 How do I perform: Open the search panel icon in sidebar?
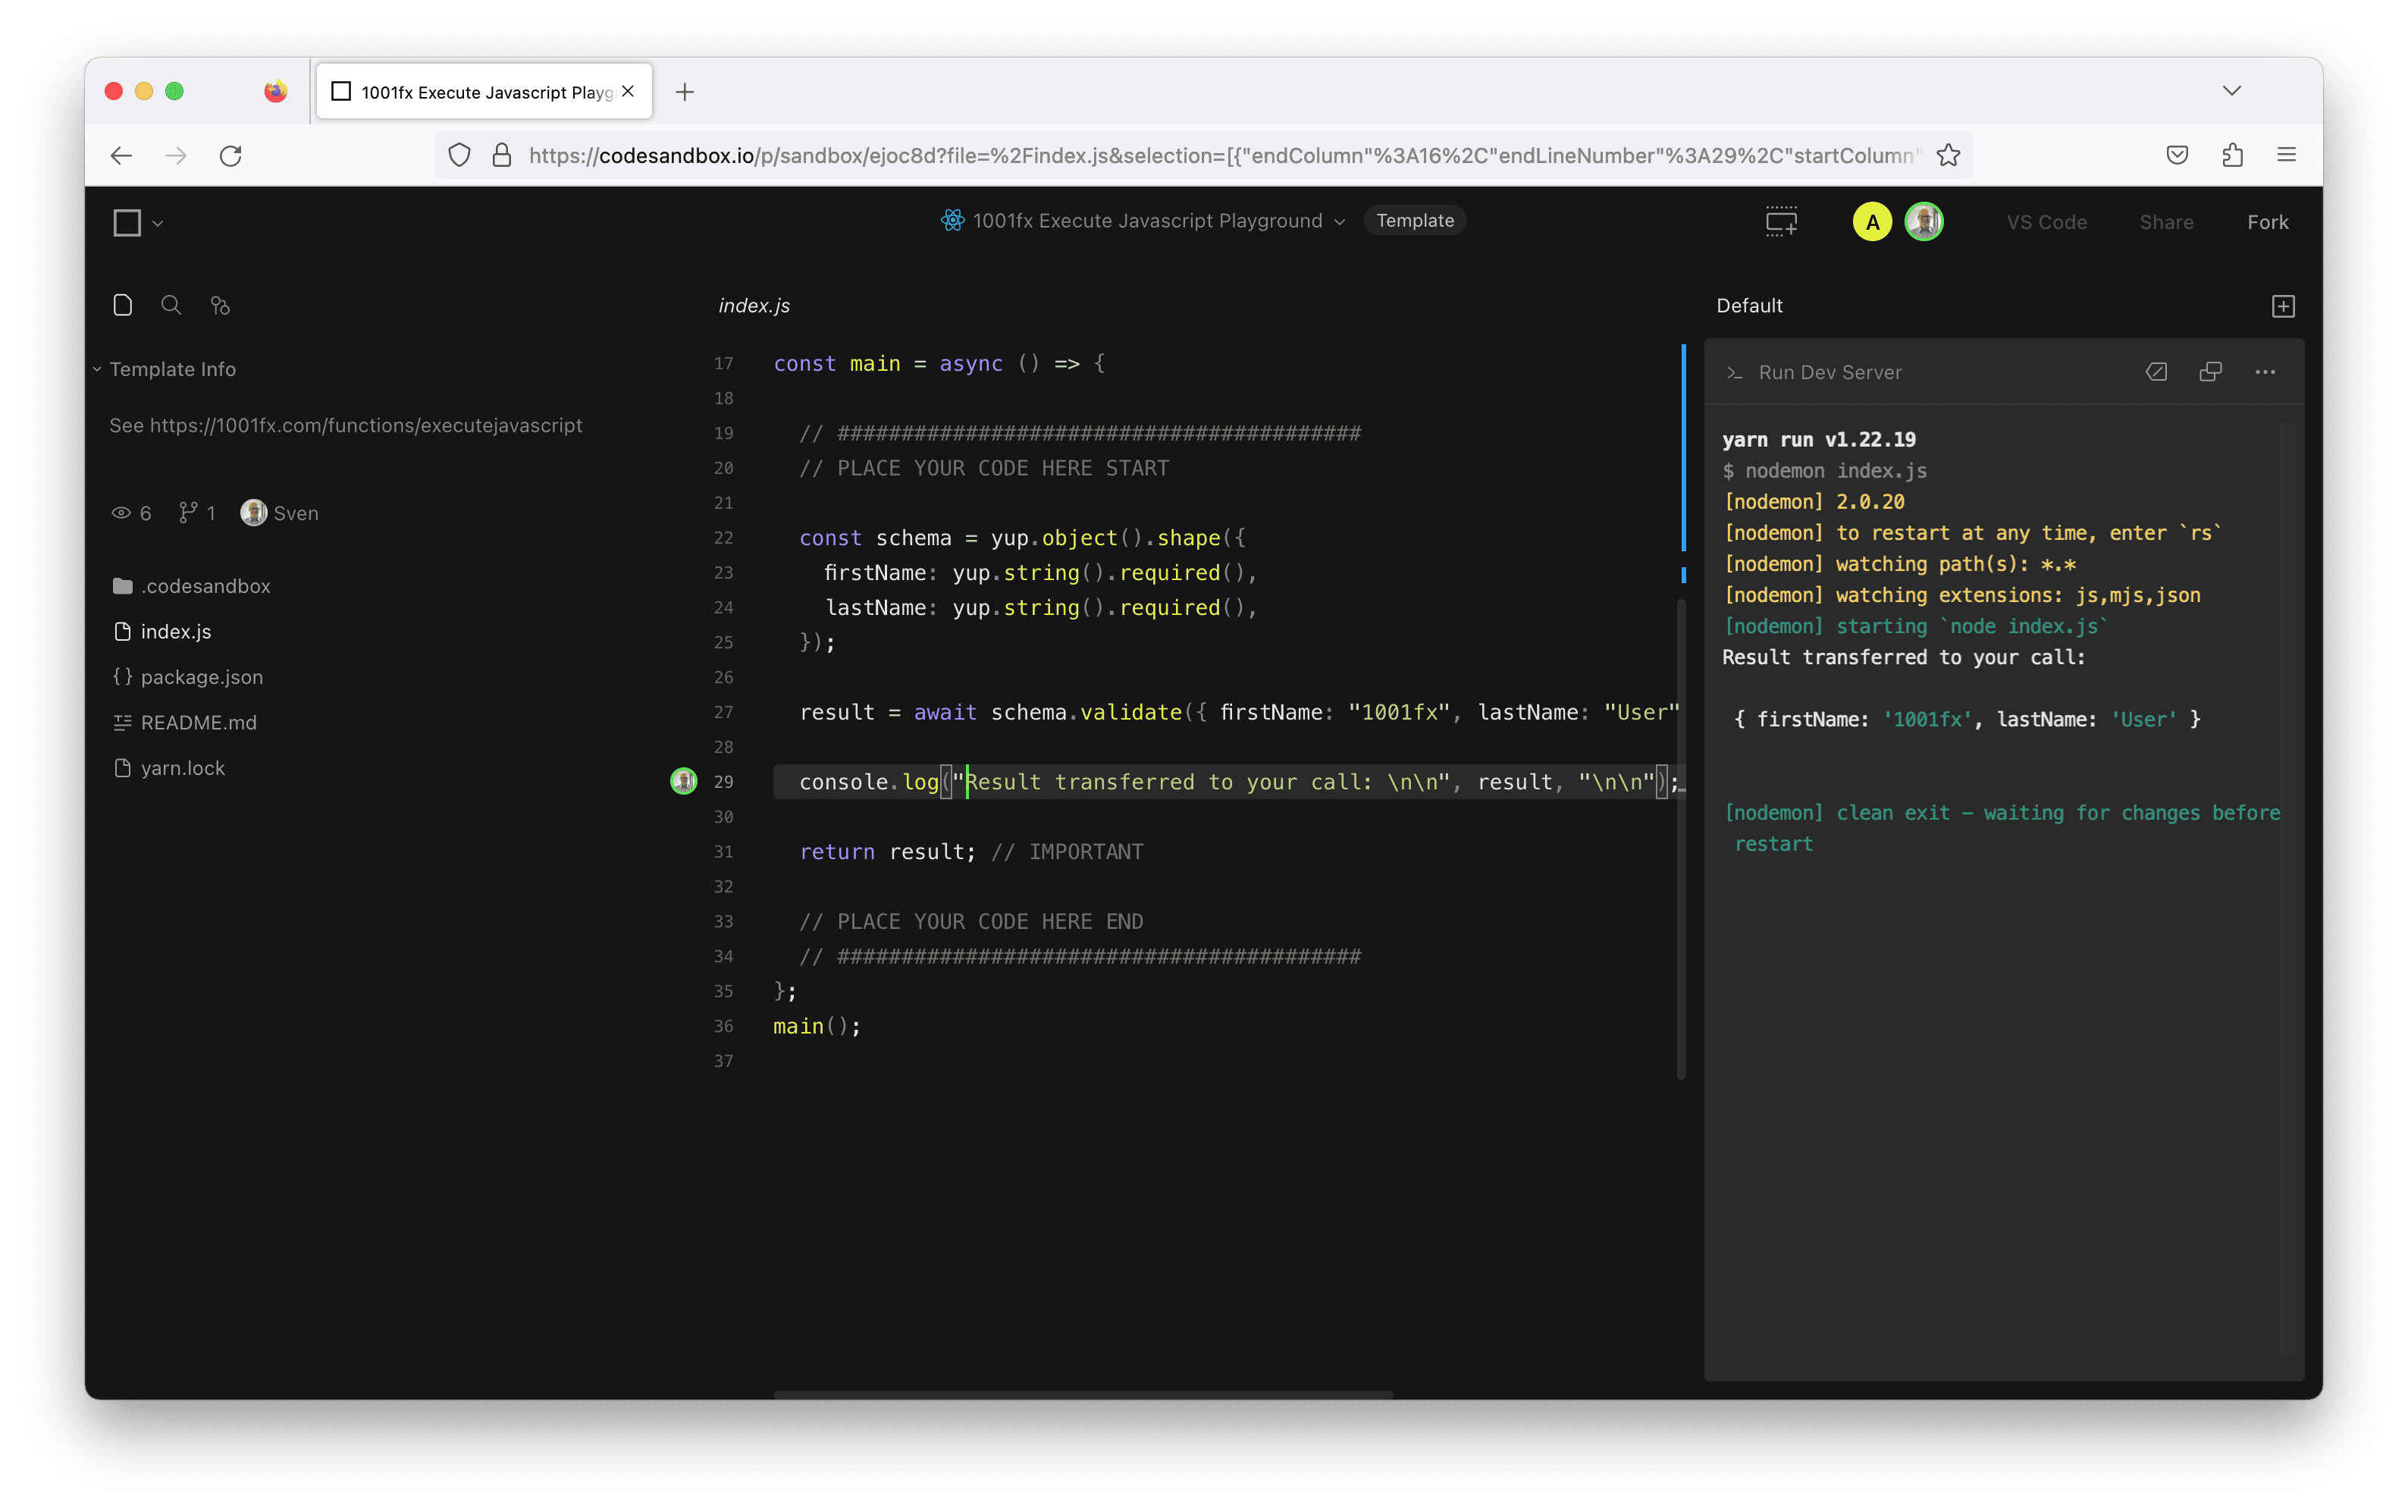click(x=171, y=305)
